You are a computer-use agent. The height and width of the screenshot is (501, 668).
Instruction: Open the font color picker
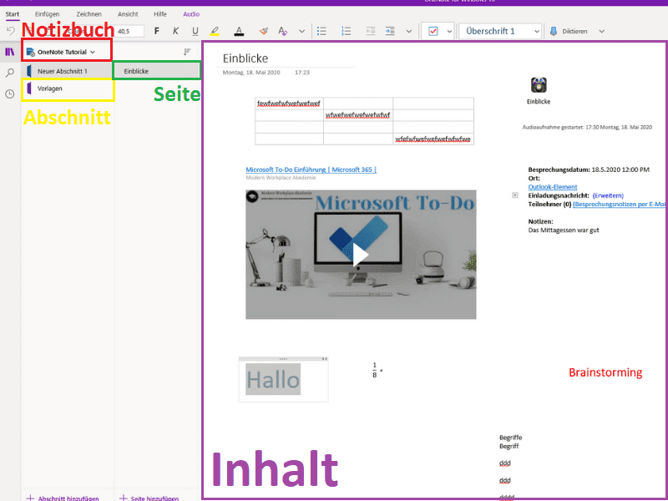239,31
